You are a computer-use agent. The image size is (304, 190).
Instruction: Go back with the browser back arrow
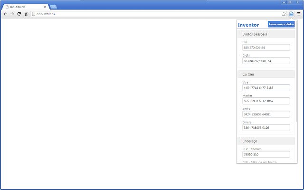point(5,14)
